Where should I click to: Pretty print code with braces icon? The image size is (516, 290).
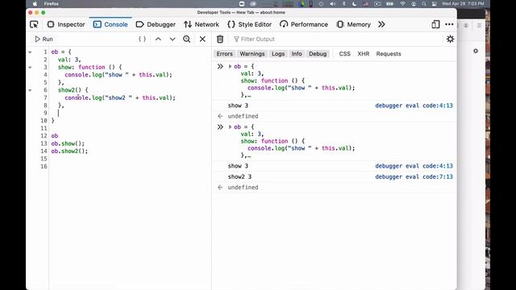[142, 39]
